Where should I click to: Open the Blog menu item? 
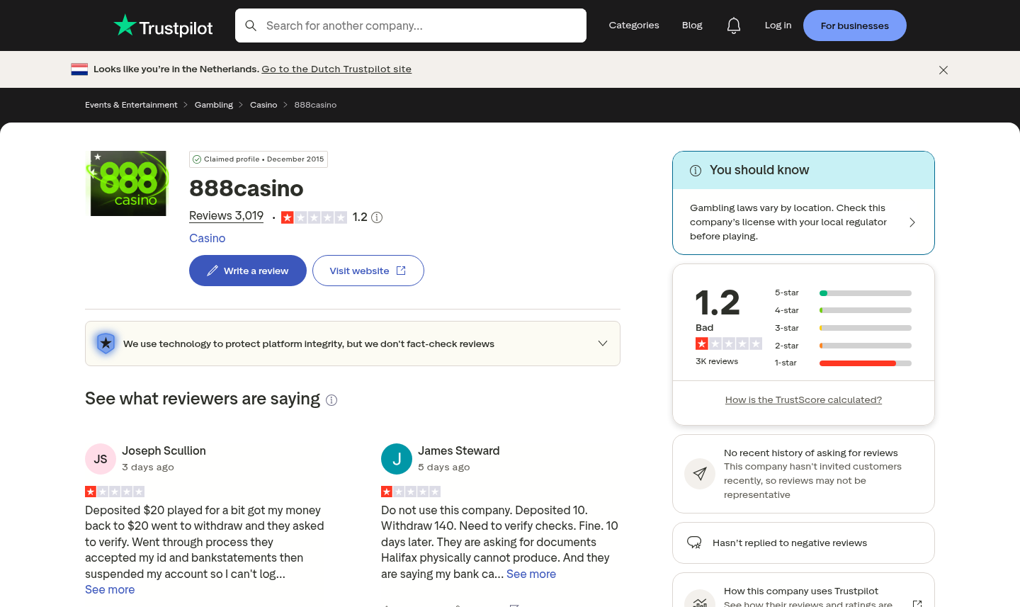(692, 25)
